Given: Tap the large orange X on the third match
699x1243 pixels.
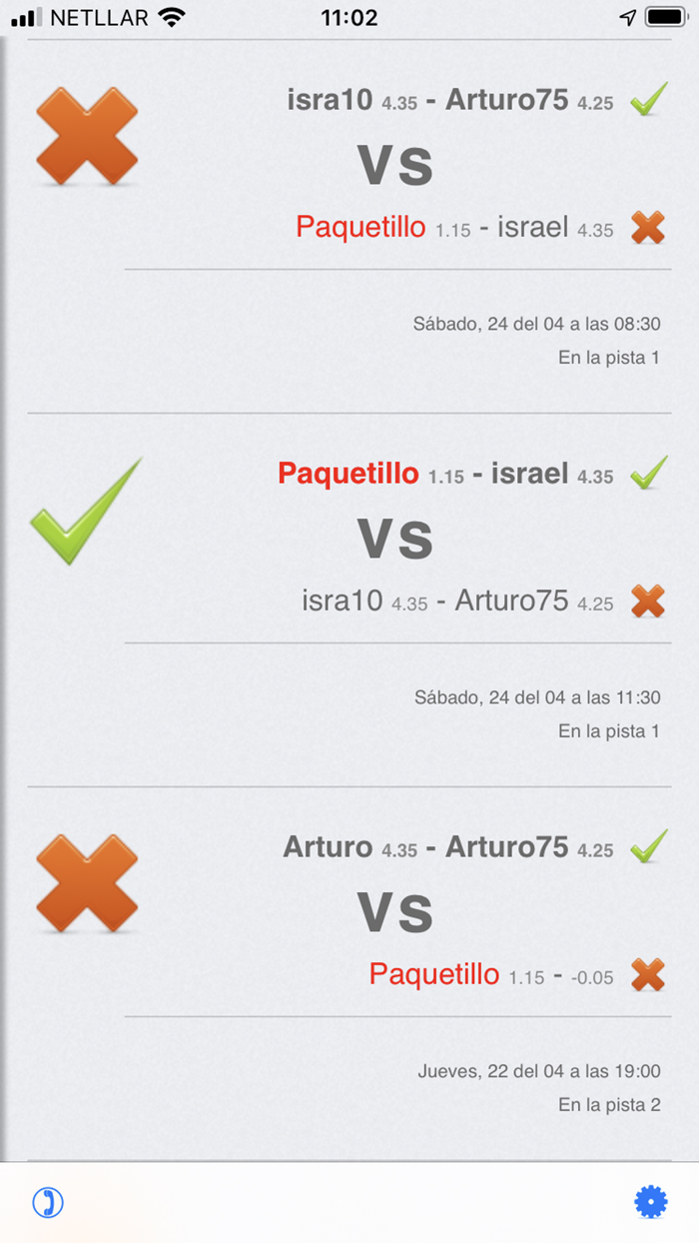Looking at the screenshot, I should tap(86, 885).
